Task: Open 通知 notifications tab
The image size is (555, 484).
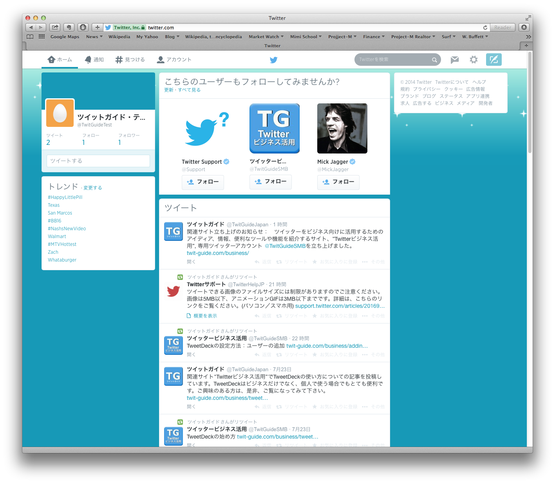Action: [94, 60]
